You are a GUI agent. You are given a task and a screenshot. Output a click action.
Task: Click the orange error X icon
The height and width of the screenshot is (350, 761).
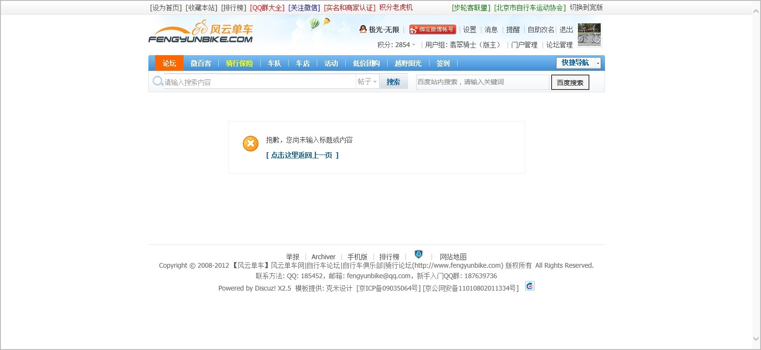coord(251,143)
